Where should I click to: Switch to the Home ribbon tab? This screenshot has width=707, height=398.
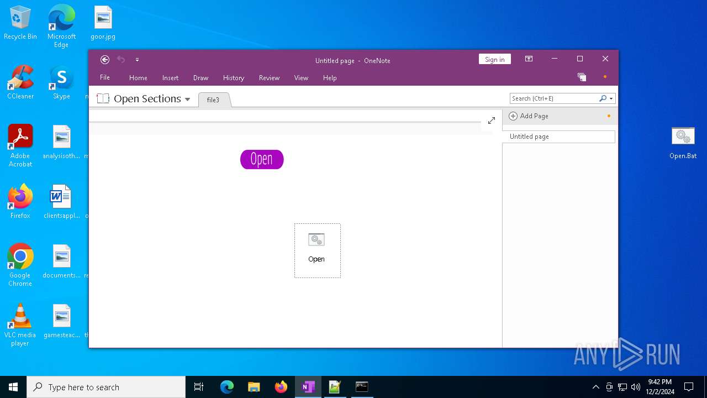[138, 78]
